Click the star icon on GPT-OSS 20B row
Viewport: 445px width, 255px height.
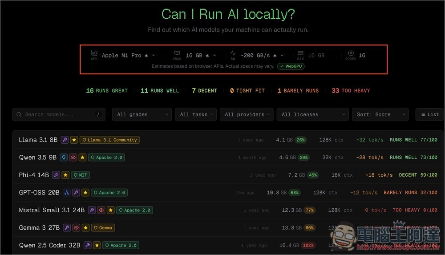[x=85, y=193]
